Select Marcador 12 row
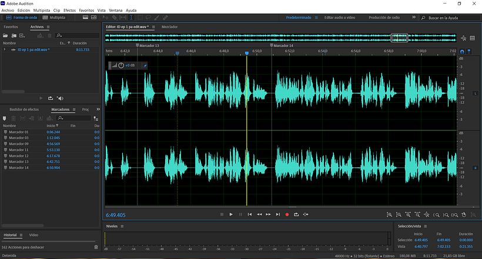Screen dimensions: 482x259 pos(51,156)
